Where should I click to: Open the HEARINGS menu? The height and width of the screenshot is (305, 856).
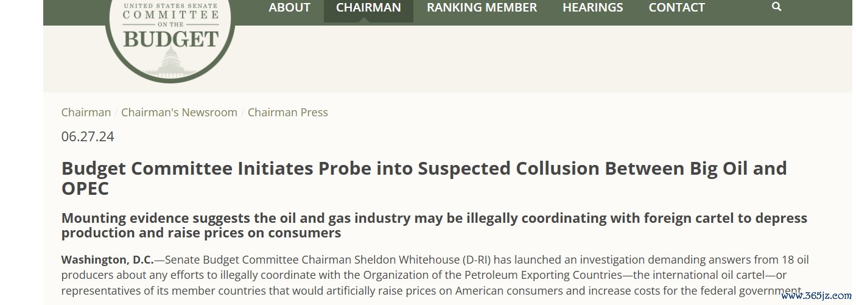pyautogui.click(x=592, y=8)
